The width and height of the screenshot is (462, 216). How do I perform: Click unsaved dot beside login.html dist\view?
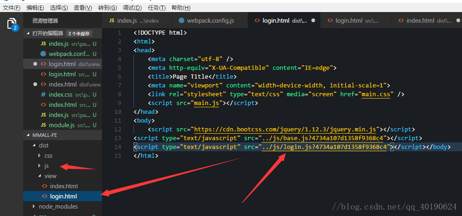35,64
